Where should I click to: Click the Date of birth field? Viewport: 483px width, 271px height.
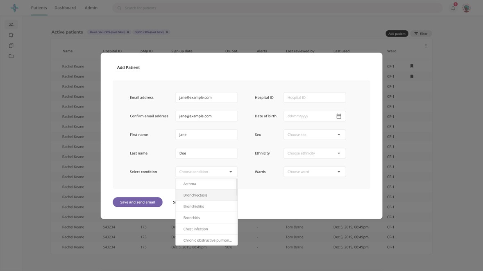(315, 116)
